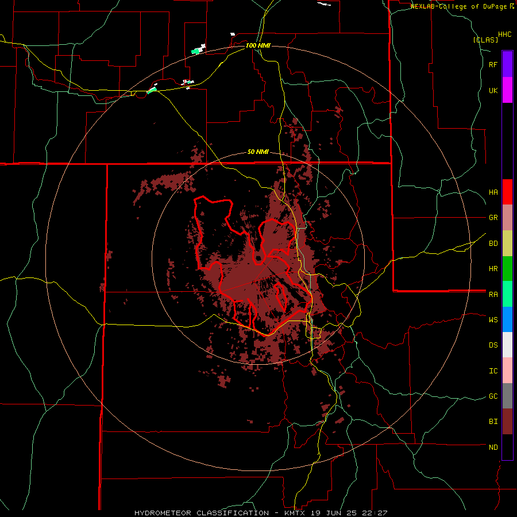Click the HA legend label
The image size is (517, 517).
point(493,192)
